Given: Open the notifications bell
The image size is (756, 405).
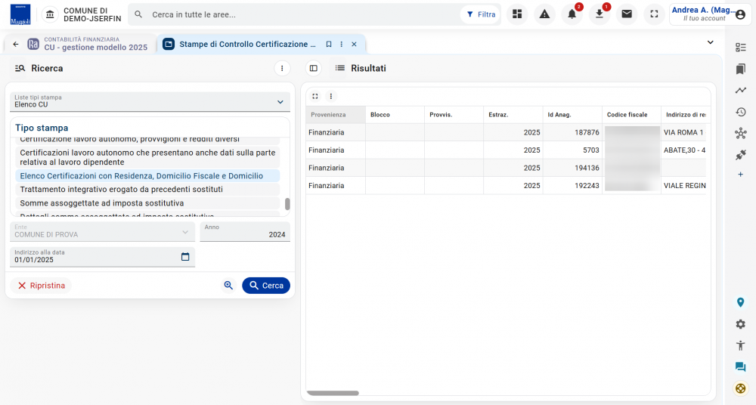Looking at the screenshot, I should click(x=572, y=14).
